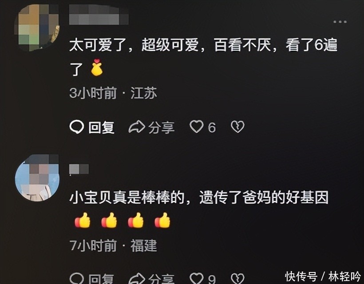Click the speech bubble icon under the Jiangsu comment
The width and height of the screenshot is (364, 284).
77,127
